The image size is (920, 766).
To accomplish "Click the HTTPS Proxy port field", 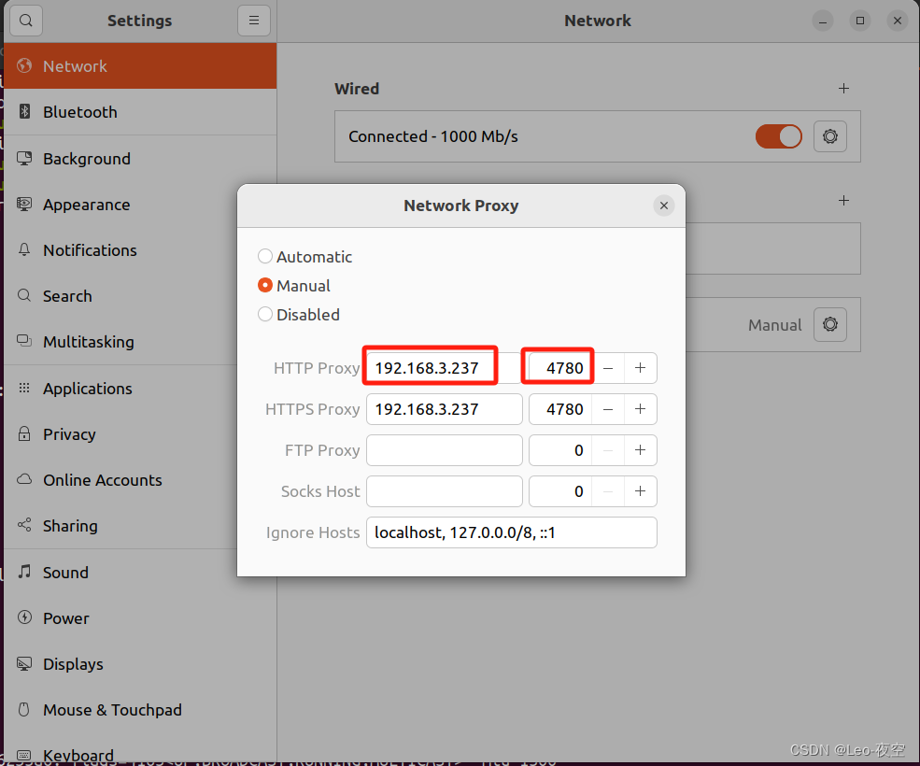I will click(560, 408).
